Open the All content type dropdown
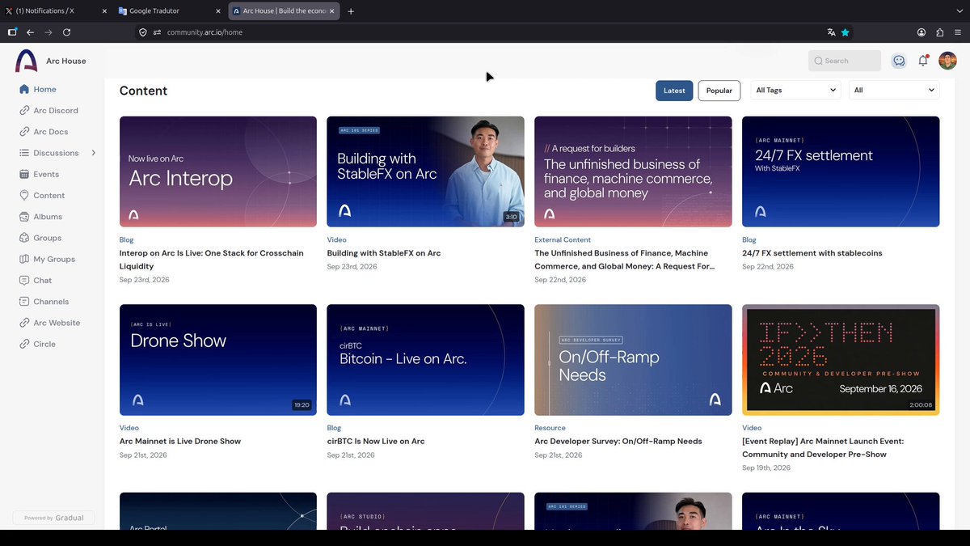 [x=894, y=91]
